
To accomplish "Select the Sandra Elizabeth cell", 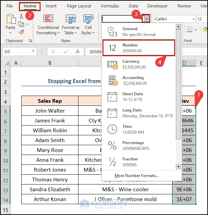I will 50,189.
